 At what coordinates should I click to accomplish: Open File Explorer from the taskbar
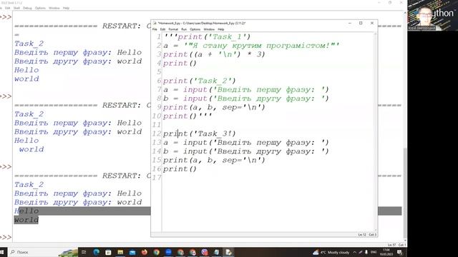tap(120, 252)
